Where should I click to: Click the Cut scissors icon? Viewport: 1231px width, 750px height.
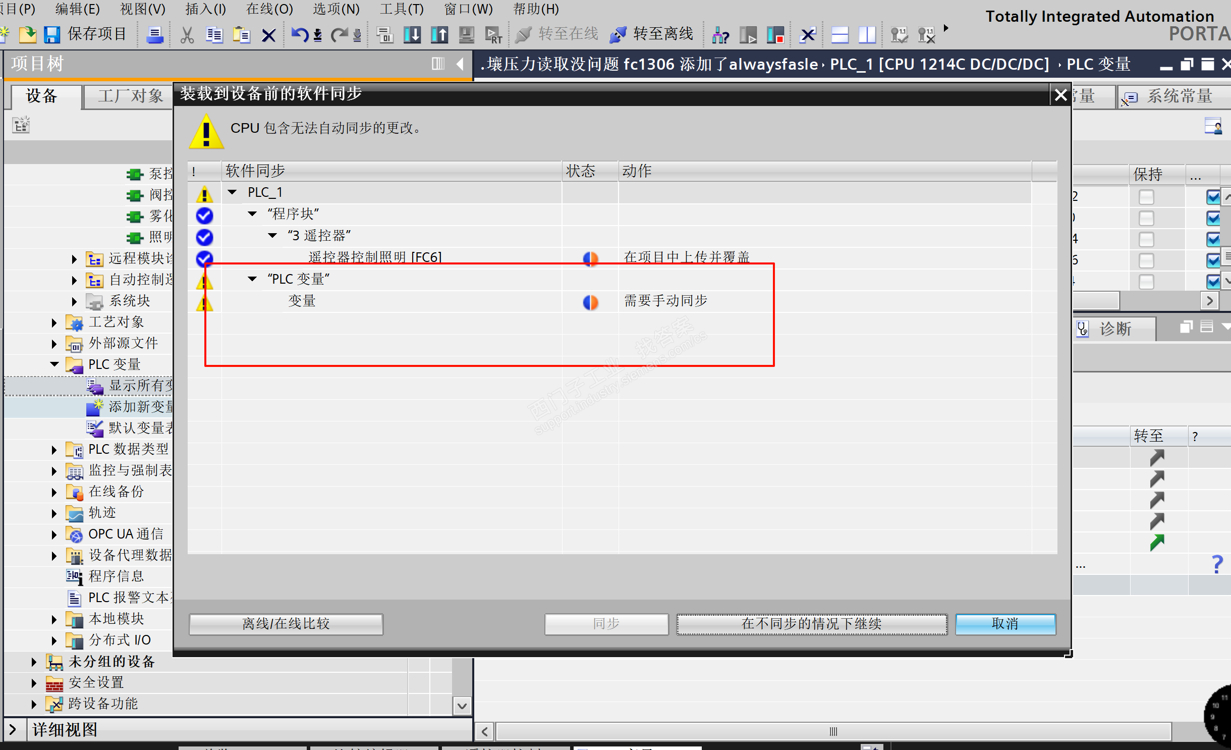tap(187, 34)
